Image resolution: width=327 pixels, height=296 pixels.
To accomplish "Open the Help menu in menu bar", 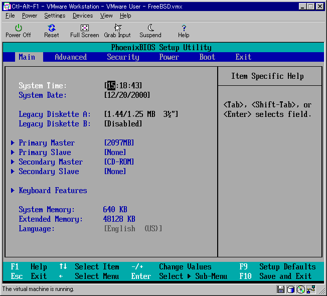I will [125, 16].
